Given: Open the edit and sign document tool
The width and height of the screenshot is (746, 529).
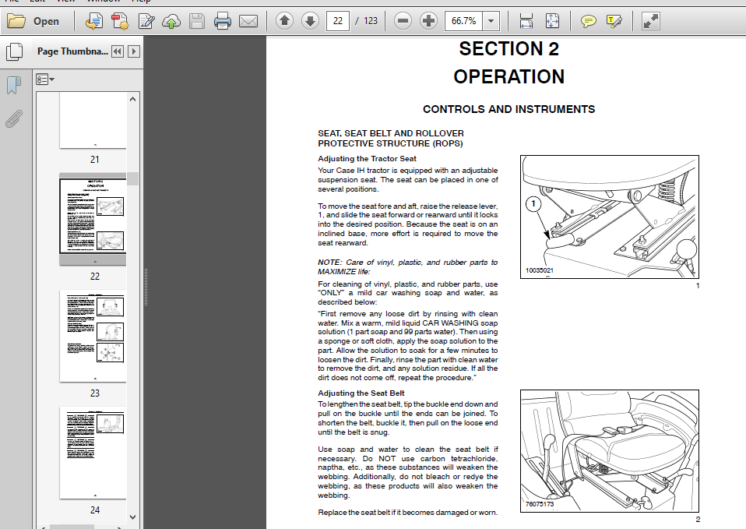Looking at the screenshot, I should pyautogui.click(x=146, y=21).
